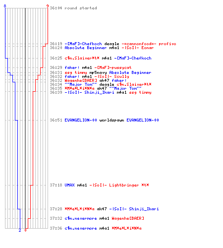Screen dimensions: 223x248
Task: Click victim name -=cannonfood=- profivo
Action: [149, 44]
